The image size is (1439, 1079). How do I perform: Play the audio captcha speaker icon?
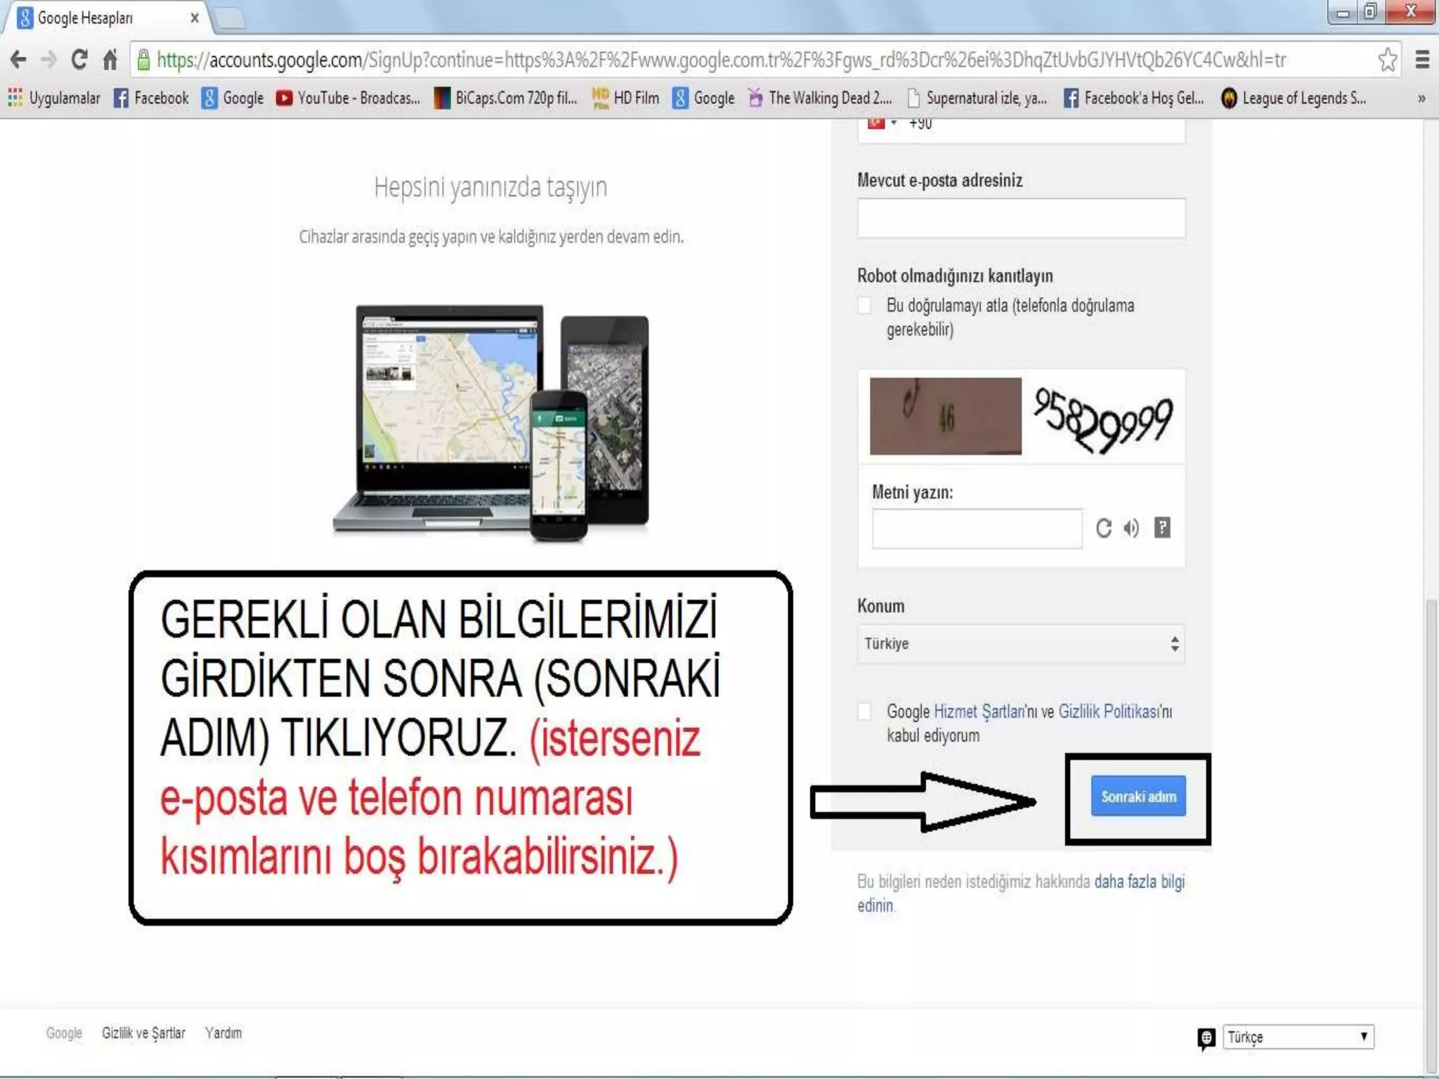pos(1131,528)
